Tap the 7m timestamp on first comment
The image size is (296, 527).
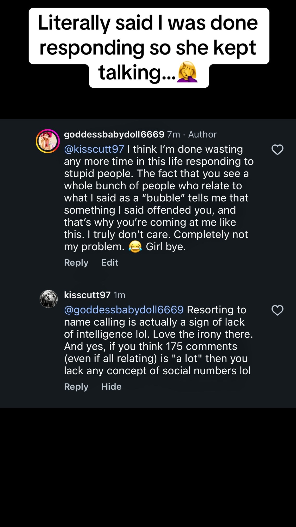click(x=174, y=135)
